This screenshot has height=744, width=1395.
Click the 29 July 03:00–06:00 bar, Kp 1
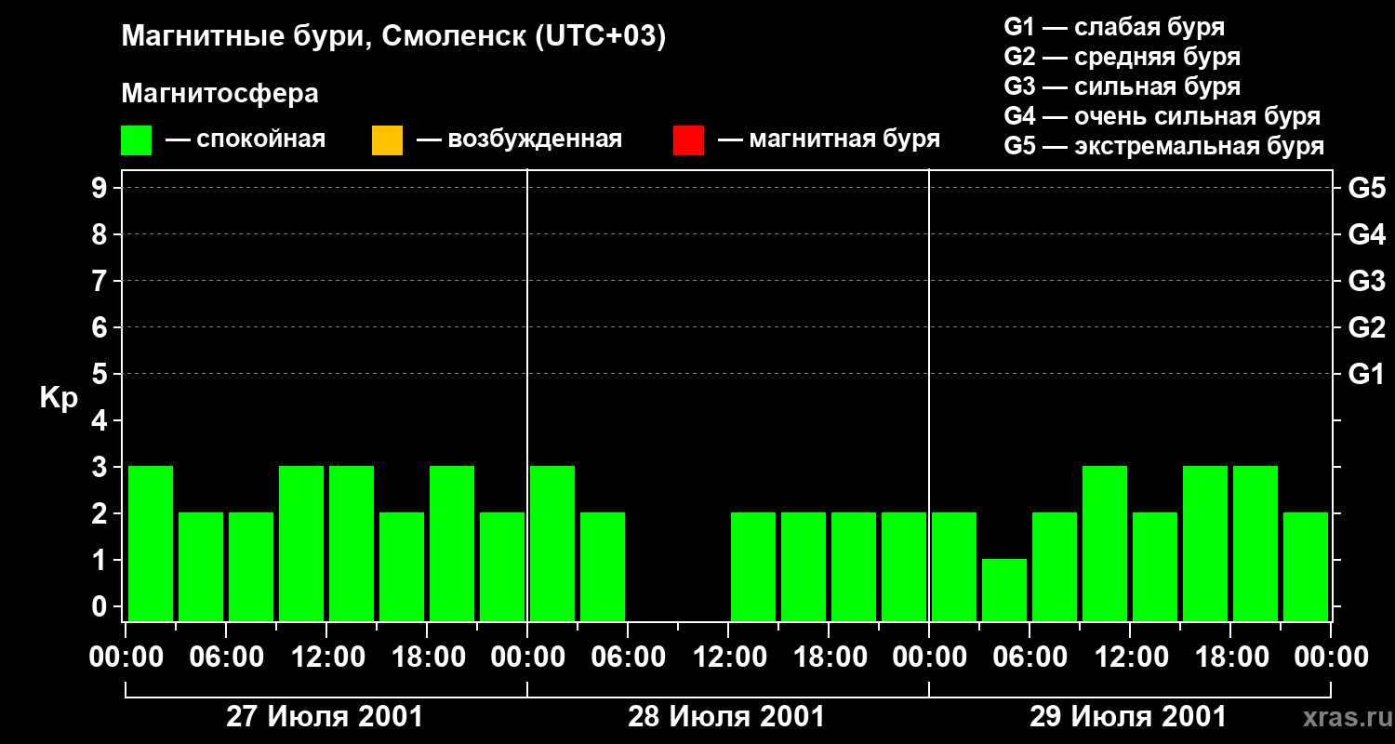(x=1004, y=590)
